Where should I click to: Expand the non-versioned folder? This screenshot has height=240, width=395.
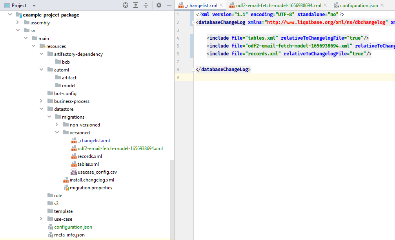tap(57, 125)
